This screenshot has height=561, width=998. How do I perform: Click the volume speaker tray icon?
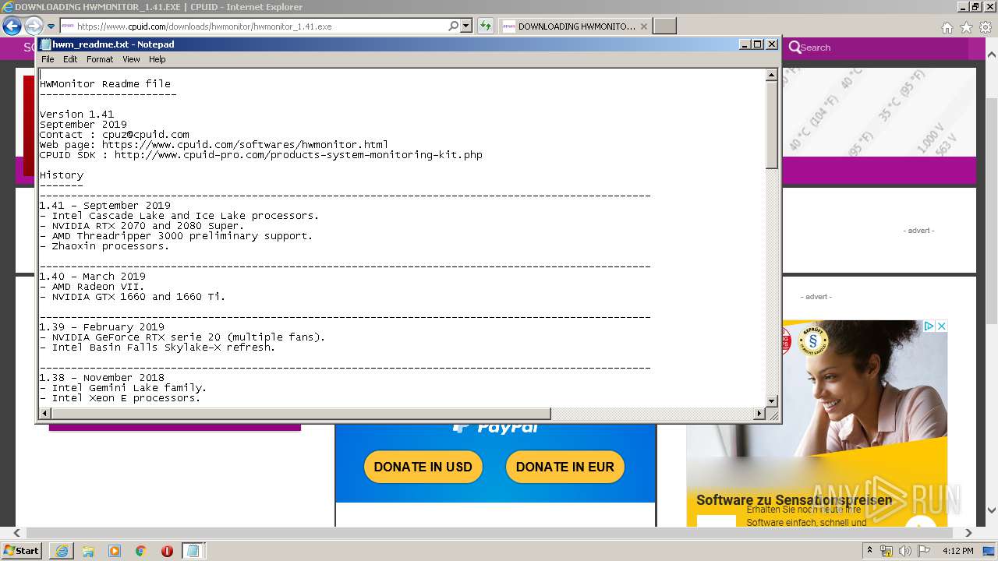click(x=905, y=551)
